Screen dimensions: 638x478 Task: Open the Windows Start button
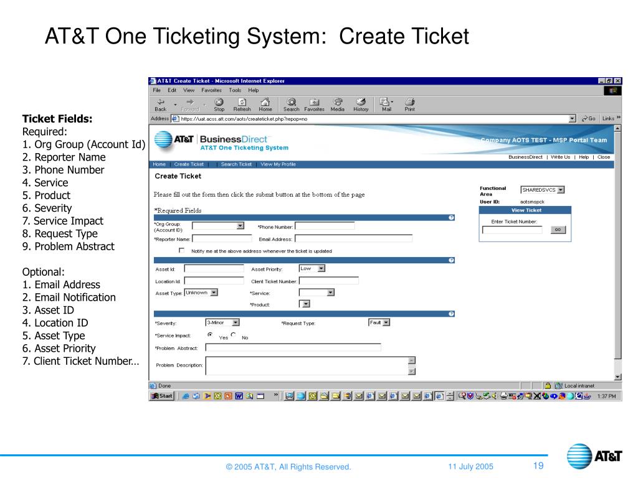coord(162,396)
